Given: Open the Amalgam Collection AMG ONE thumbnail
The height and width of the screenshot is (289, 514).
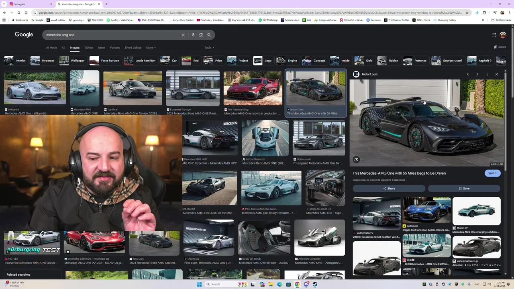Looking at the screenshot, I should click(320, 238).
